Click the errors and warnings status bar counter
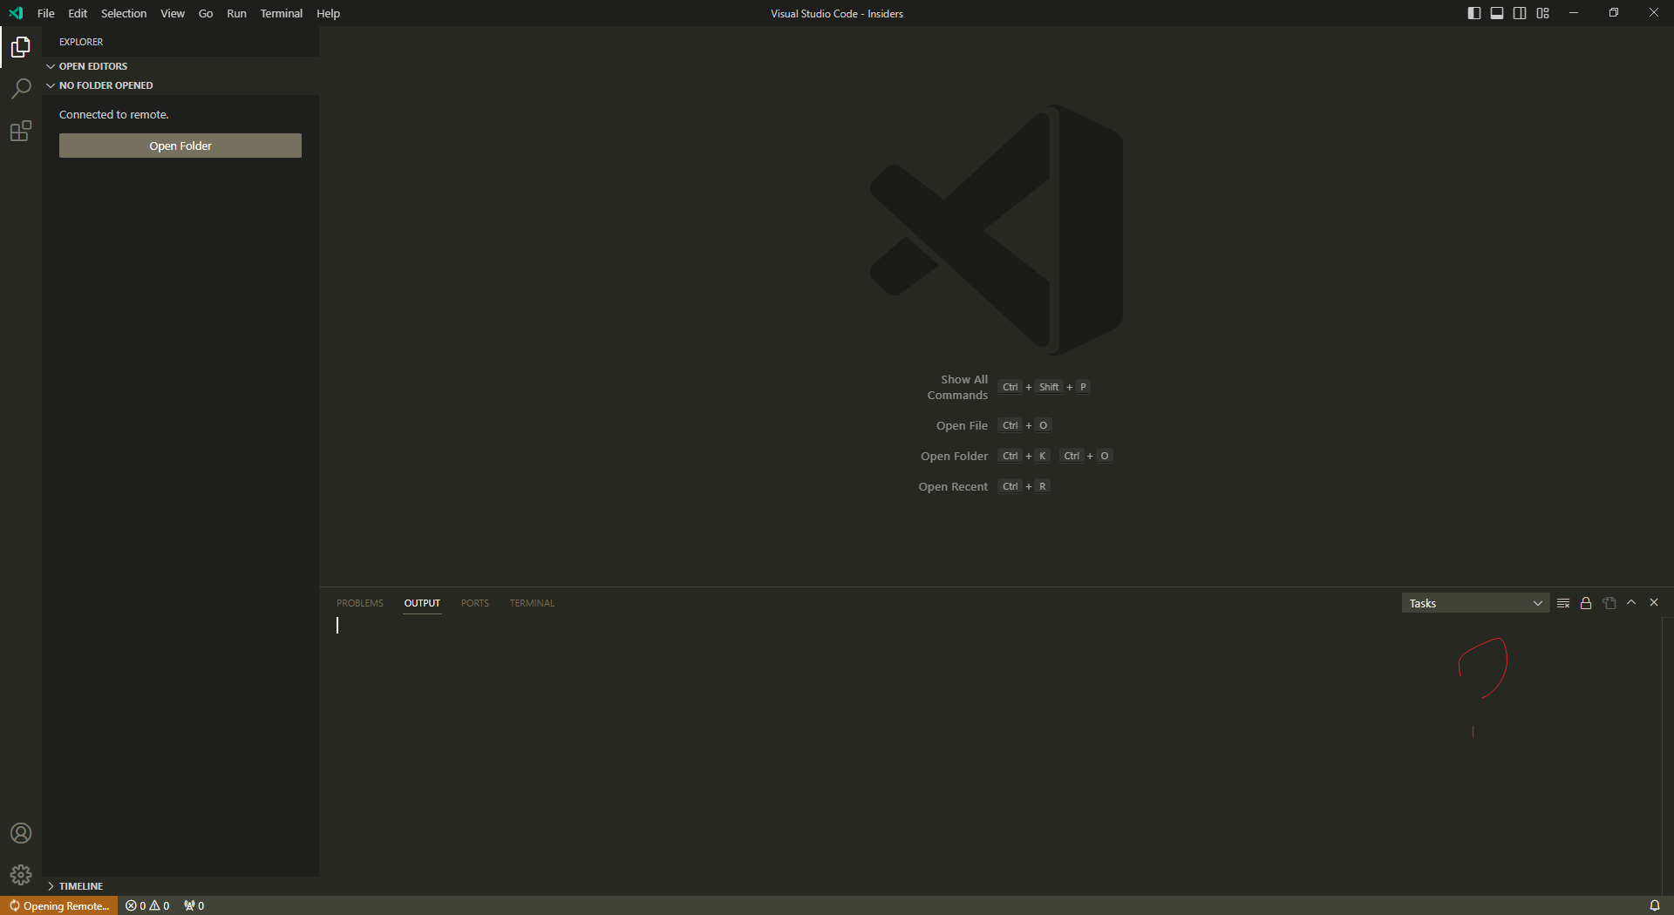 coord(146,905)
